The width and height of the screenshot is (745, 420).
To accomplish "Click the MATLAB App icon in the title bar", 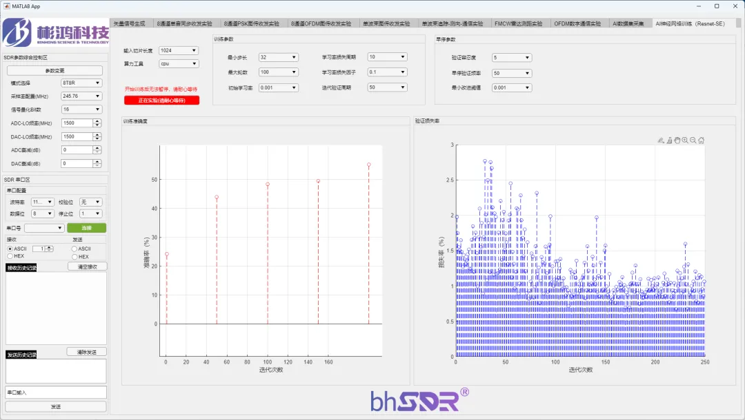I will pos(7,6).
